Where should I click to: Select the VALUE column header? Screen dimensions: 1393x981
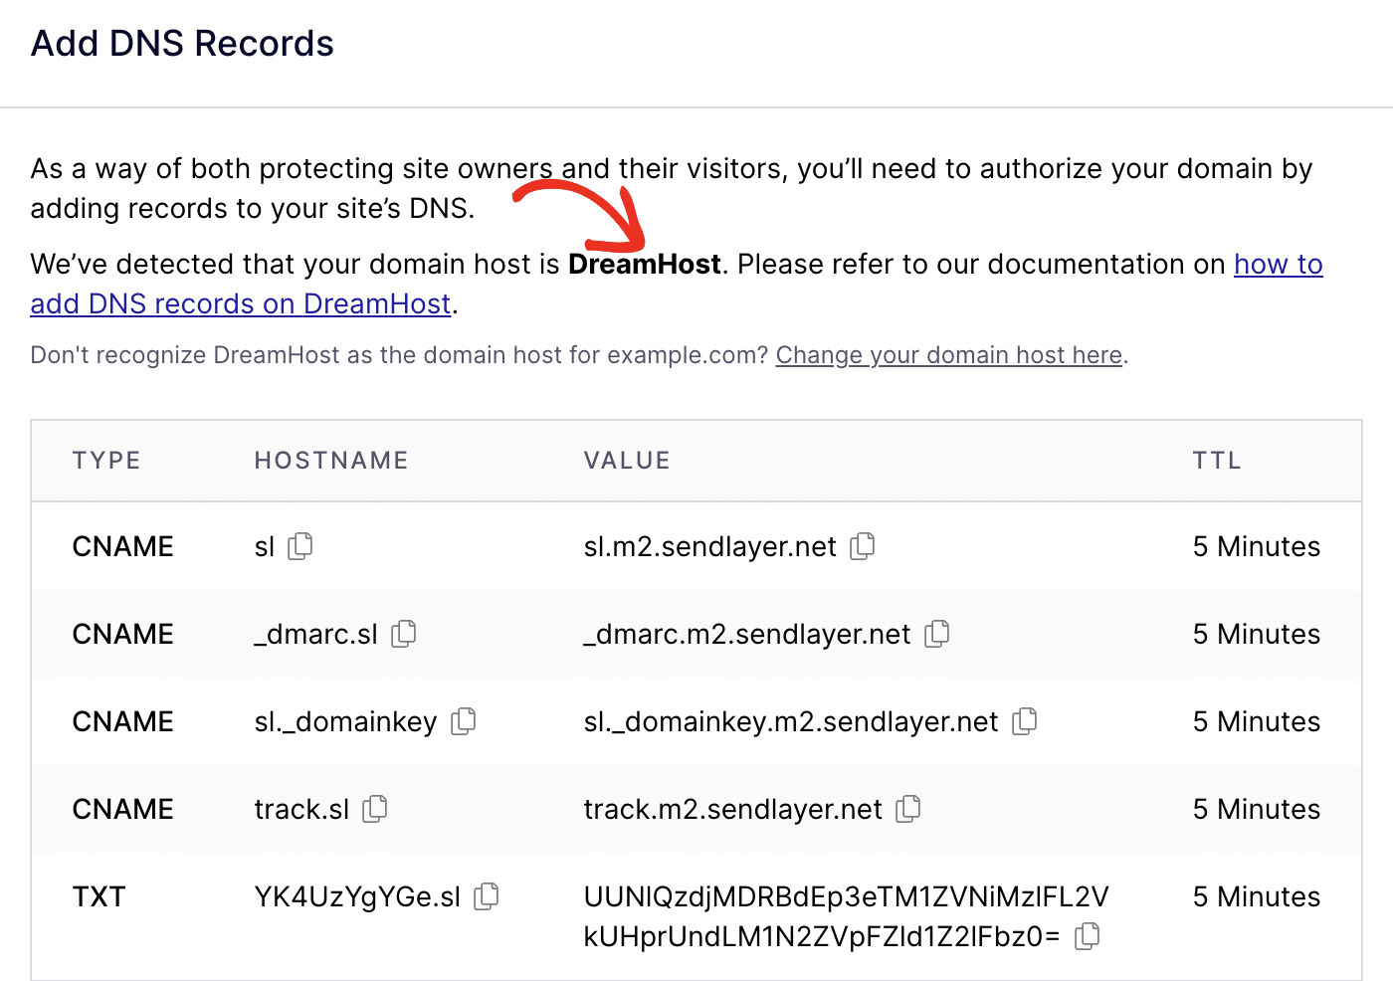626,460
